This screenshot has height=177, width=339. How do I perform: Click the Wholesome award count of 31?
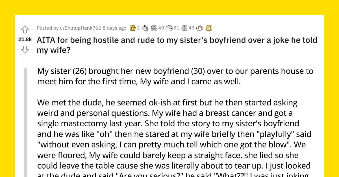point(177,28)
